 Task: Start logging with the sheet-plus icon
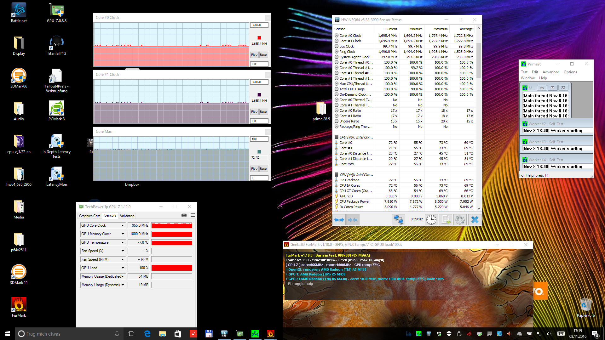pyautogui.click(x=446, y=220)
